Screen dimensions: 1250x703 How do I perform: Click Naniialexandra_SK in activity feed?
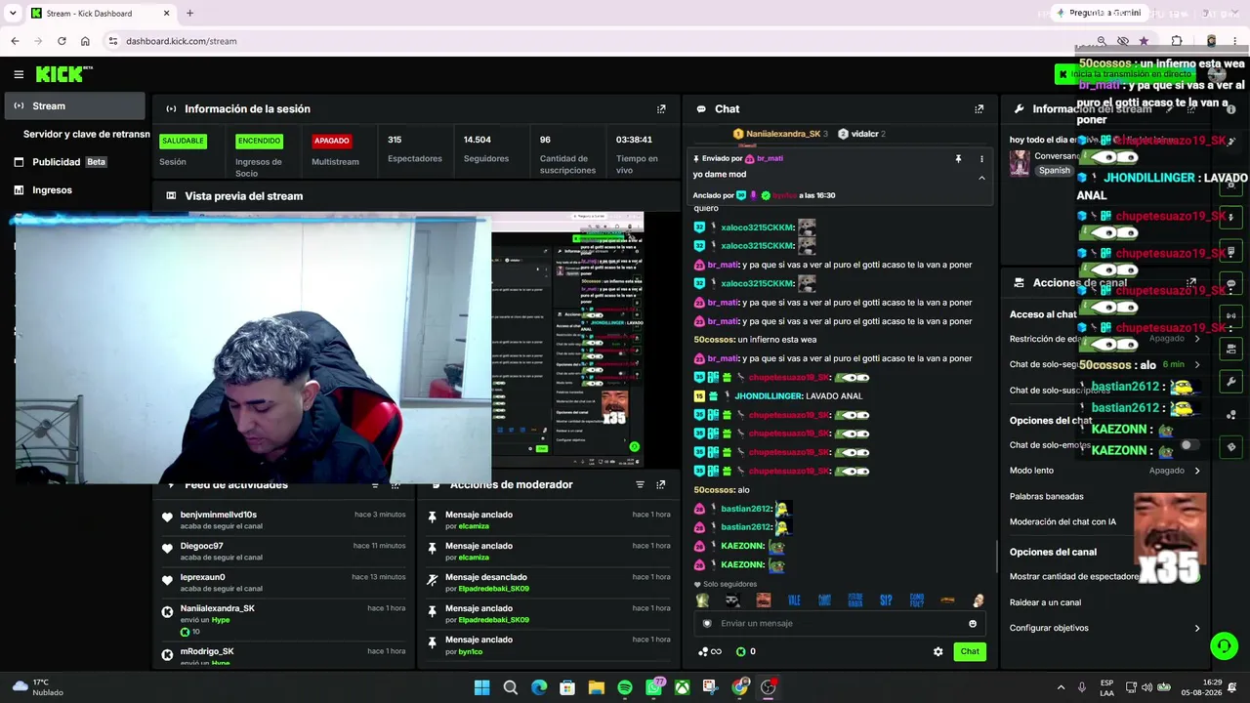(x=218, y=608)
